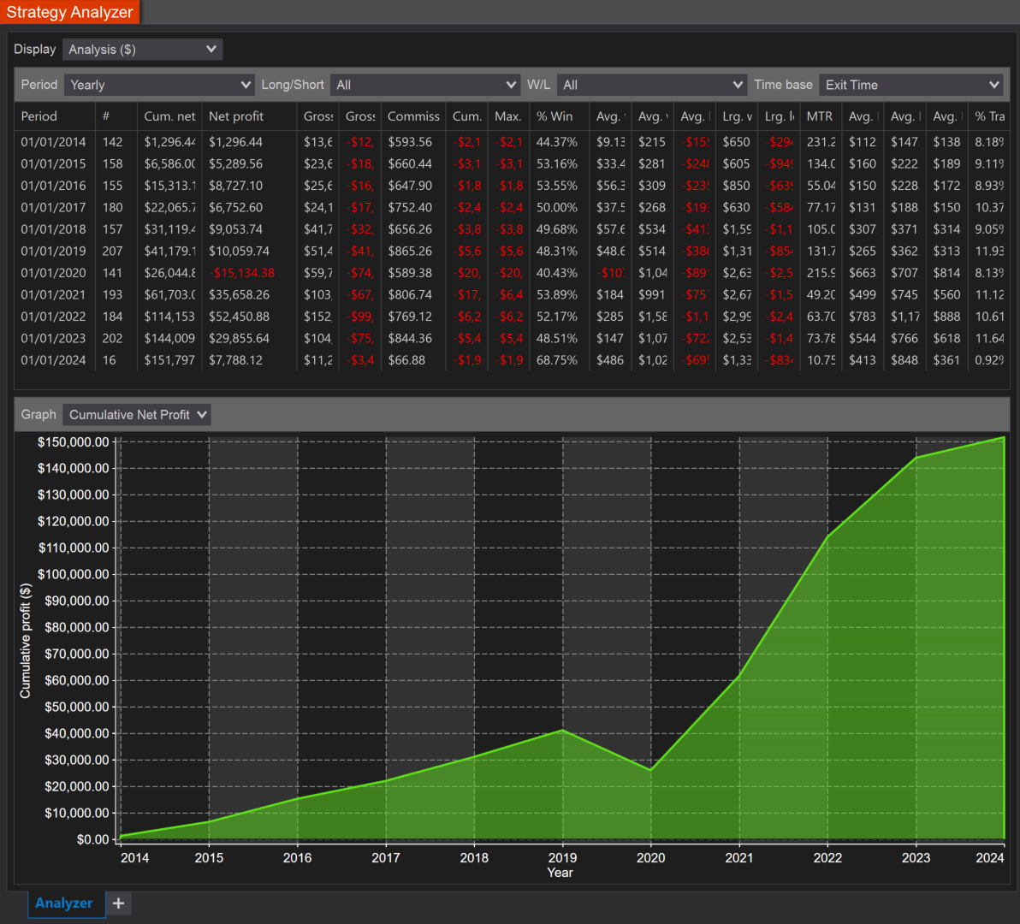This screenshot has width=1020, height=924.
Task: Click the $100,000.00 y-axis label
Action: point(74,574)
